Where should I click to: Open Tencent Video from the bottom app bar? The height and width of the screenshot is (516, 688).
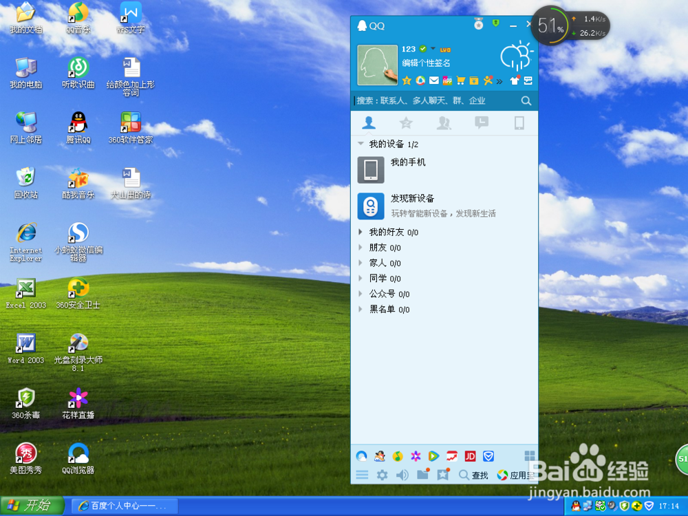[433, 456]
